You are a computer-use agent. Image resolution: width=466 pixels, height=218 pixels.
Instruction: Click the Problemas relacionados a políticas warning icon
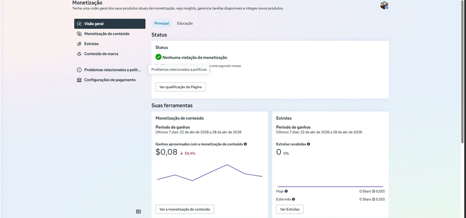pyautogui.click(x=79, y=70)
